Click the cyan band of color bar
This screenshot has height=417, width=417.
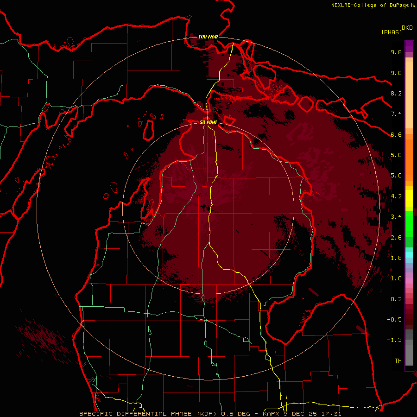tap(409, 255)
